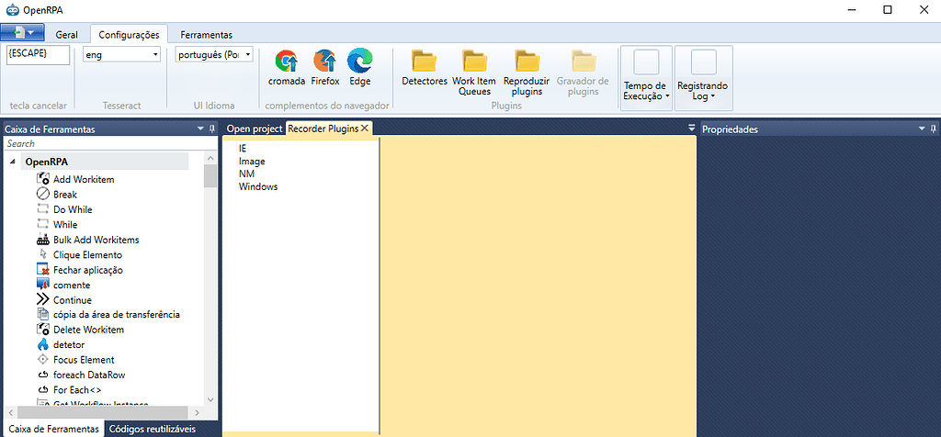Switch to the Geral ribbon tab
The width and height of the screenshot is (941, 437).
coord(66,35)
